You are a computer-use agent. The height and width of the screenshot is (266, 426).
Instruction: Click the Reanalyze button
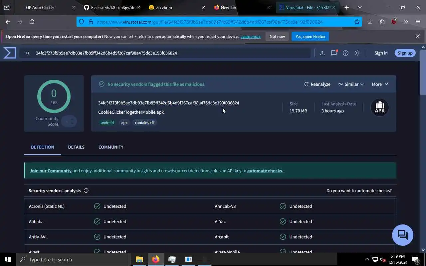pos(317,84)
